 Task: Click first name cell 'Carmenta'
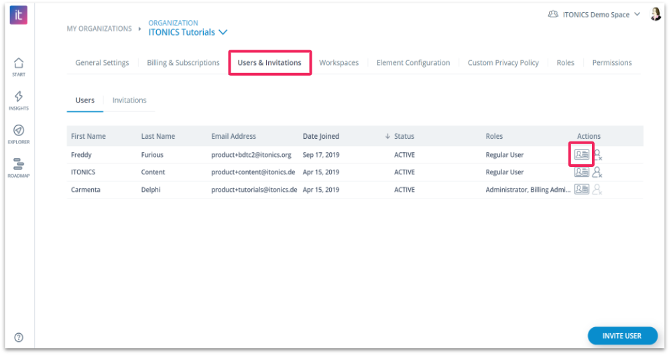(86, 190)
